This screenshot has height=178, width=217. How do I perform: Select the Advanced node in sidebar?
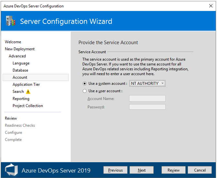pyautogui.click(x=17, y=56)
